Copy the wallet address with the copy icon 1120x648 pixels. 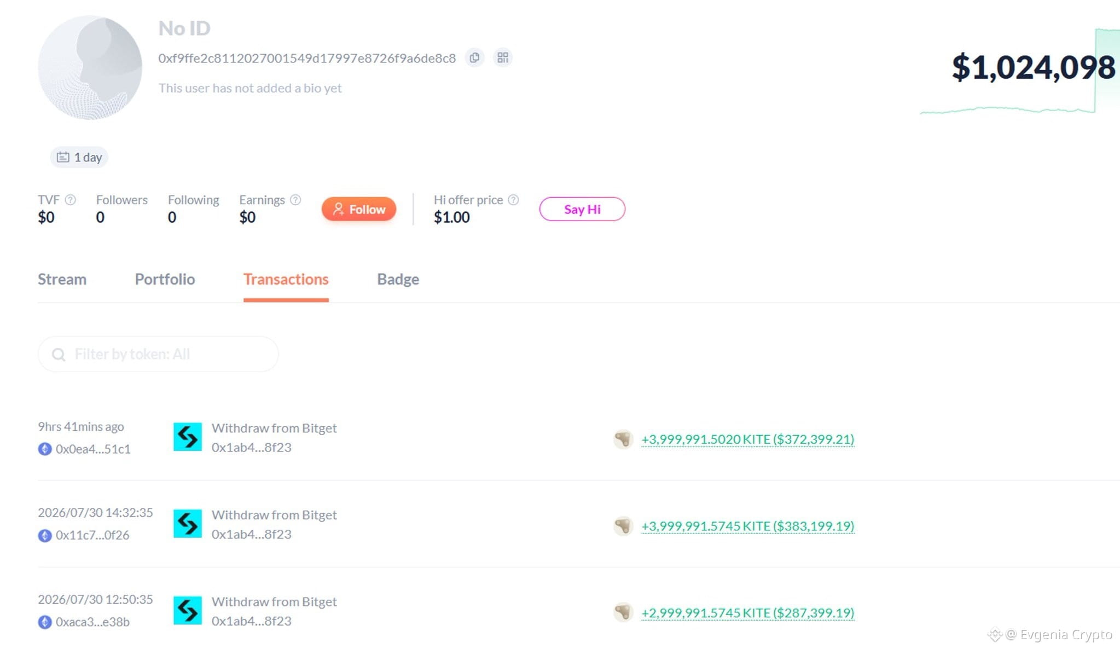coord(474,57)
